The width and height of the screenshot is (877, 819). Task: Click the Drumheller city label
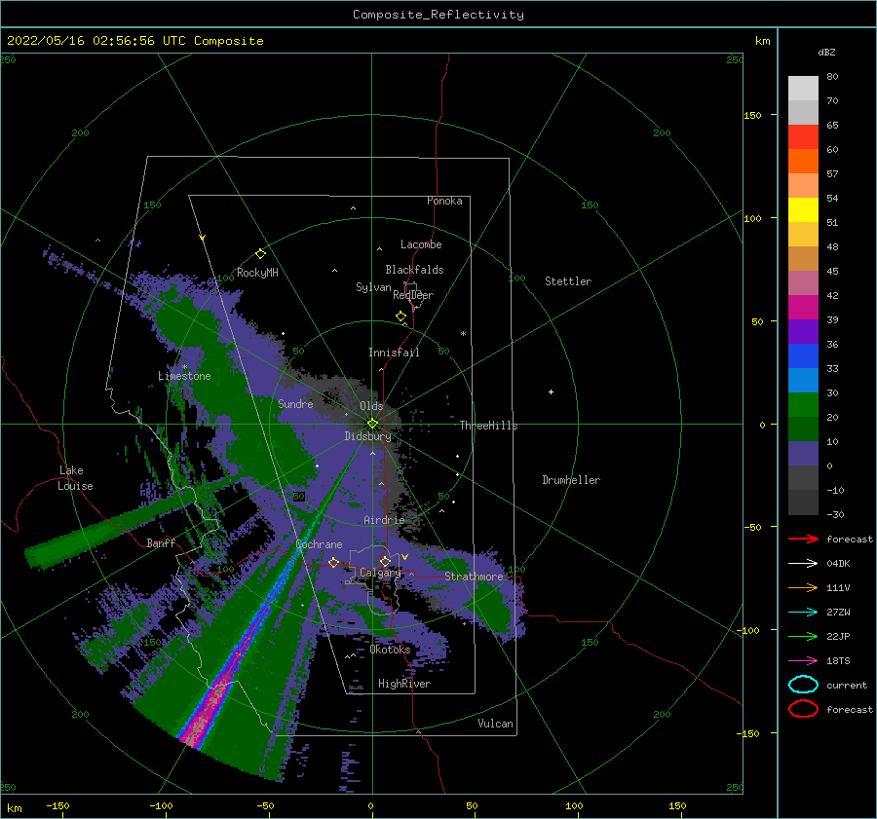[x=571, y=480]
